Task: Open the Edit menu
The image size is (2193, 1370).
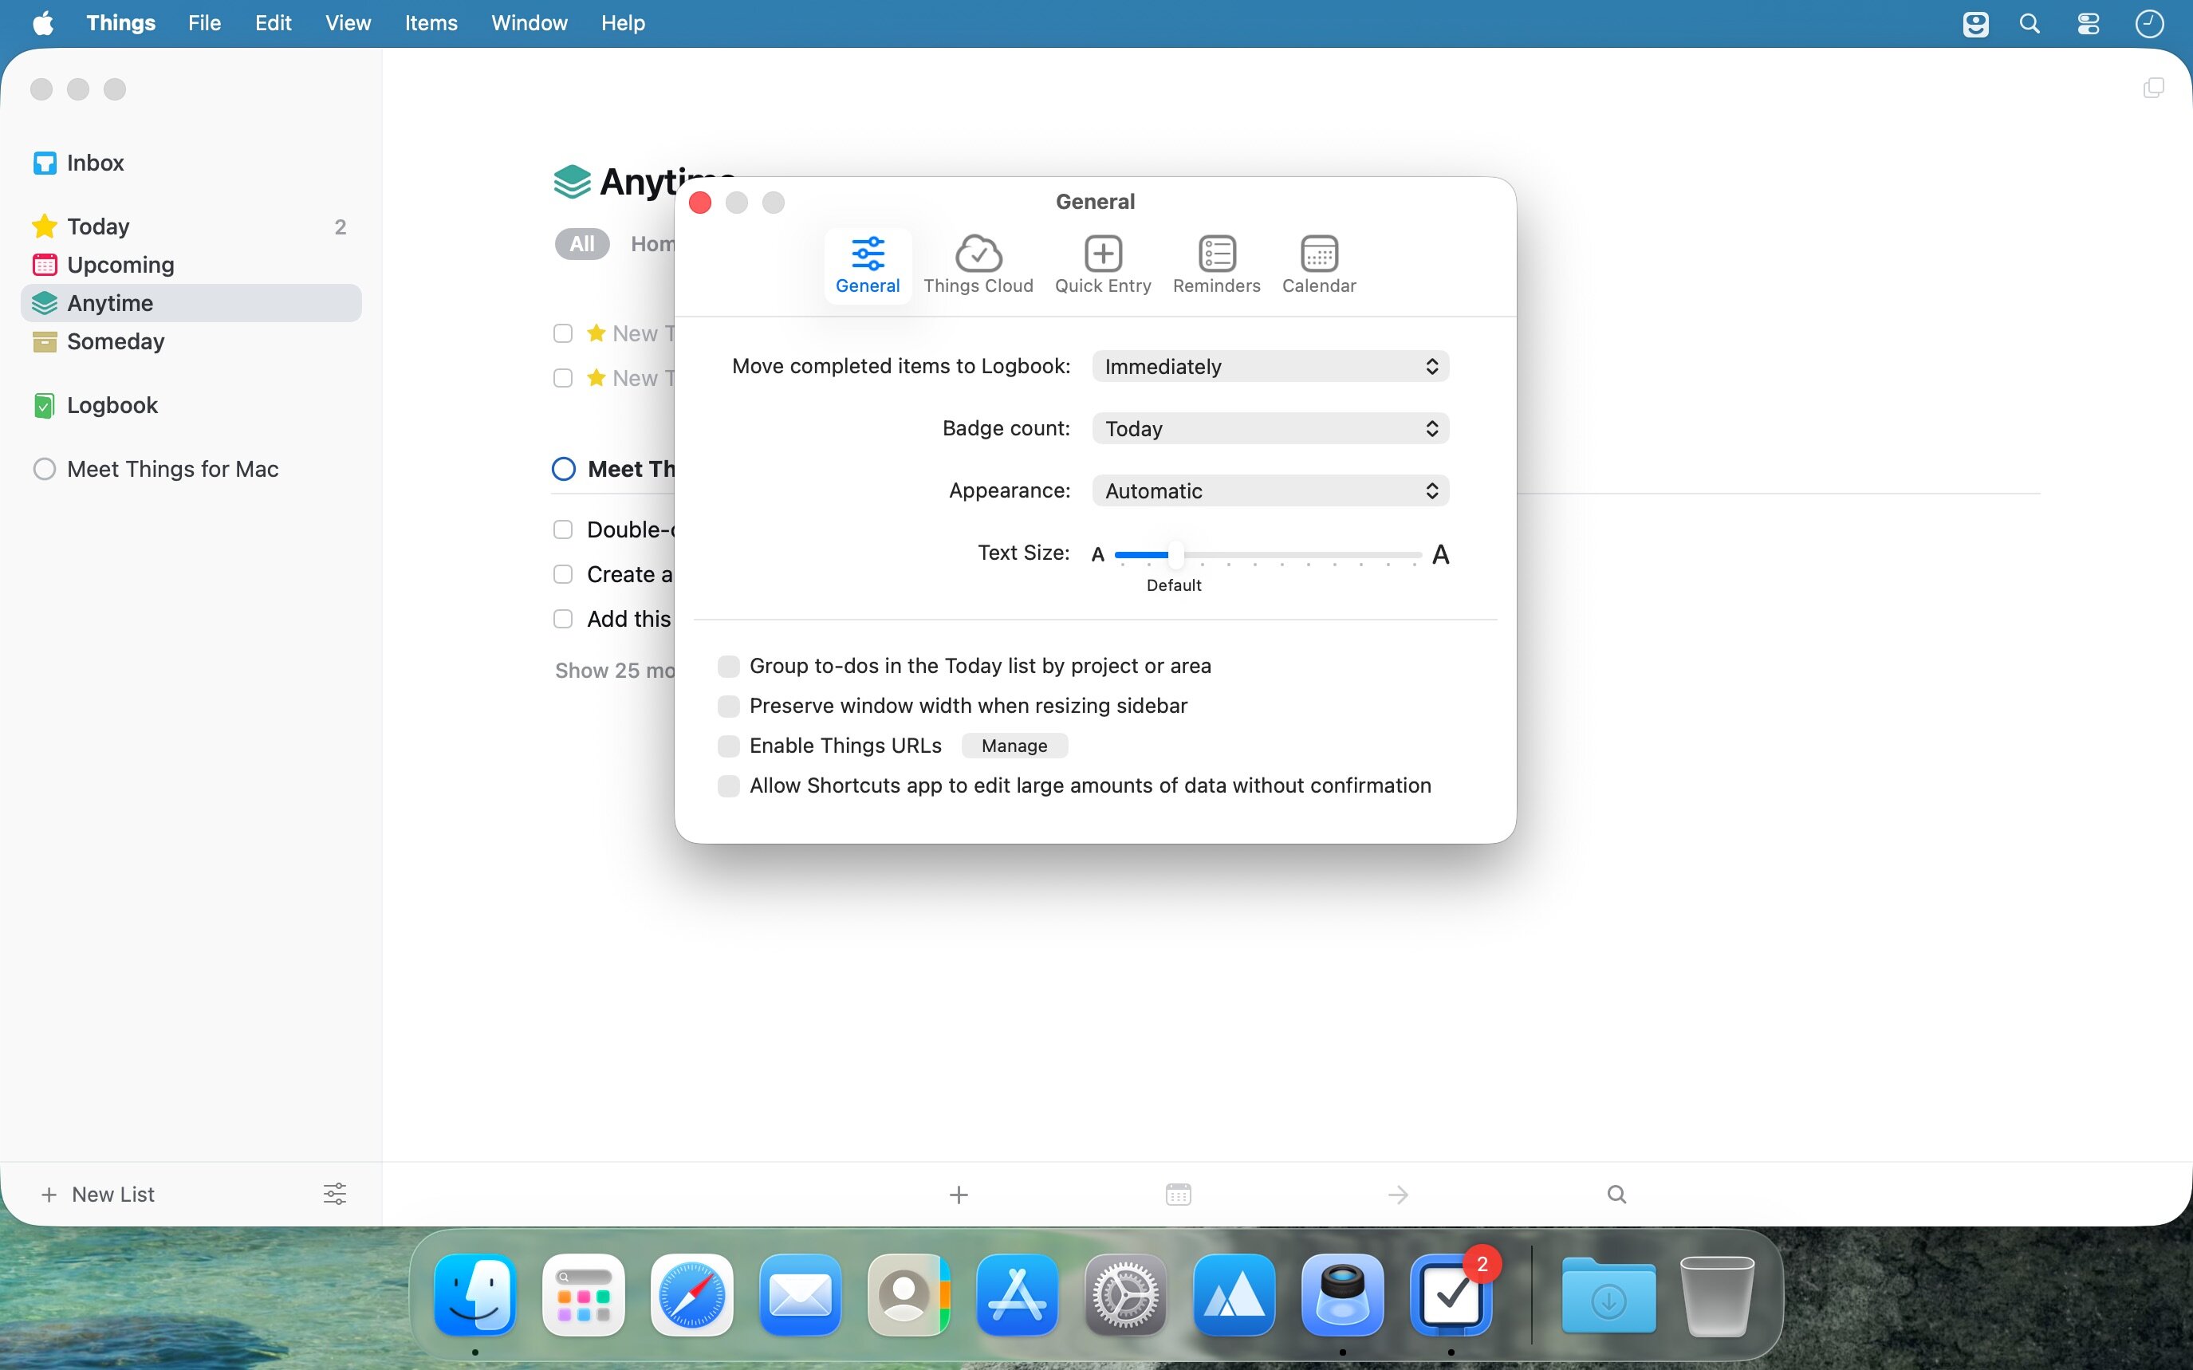Action: coord(273,22)
